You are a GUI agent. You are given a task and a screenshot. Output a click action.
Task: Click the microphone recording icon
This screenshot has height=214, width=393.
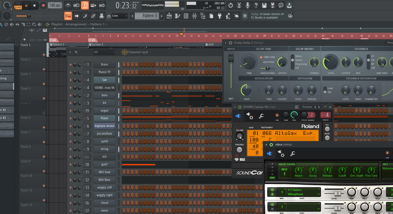click(248, 5)
